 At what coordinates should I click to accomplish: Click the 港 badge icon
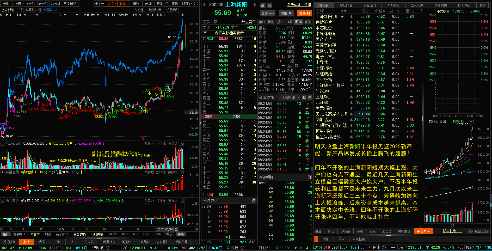[x=269, y=5]
